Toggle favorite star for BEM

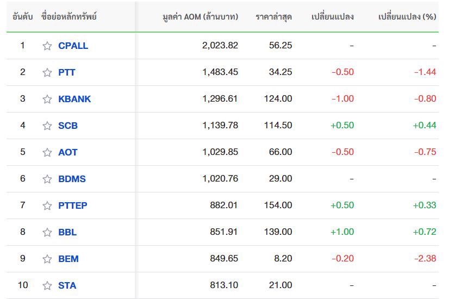pyautogui.click(x=47, y=259)
